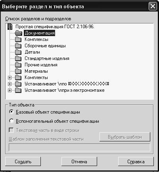Screen dimensions: 159x172
Task: Select the Простая спецификация ГОСТ 2.106-96 root item
Action: pyautogui.click(x=55, y=27)
